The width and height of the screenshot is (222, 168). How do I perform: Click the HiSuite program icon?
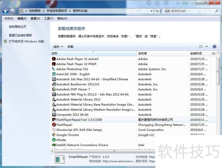coord(54,140)
